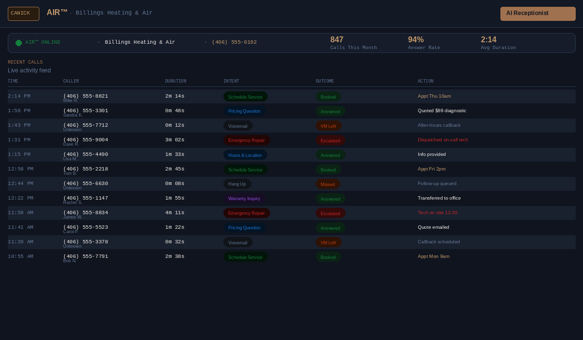Screen dimensions: 583x340
Task: Select caller (406) 555-7791
Action: pyautogui.click(x=86, y=256)
